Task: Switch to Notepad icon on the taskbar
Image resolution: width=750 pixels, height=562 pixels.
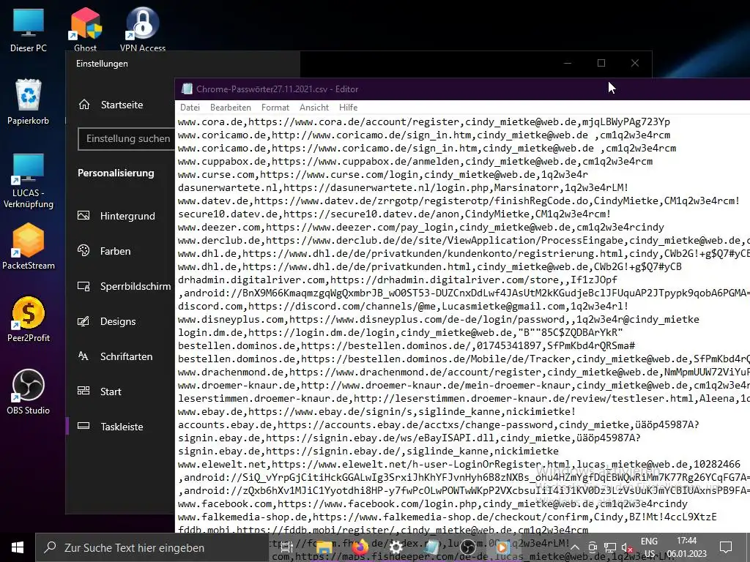Action: click(x=431, y=547)
